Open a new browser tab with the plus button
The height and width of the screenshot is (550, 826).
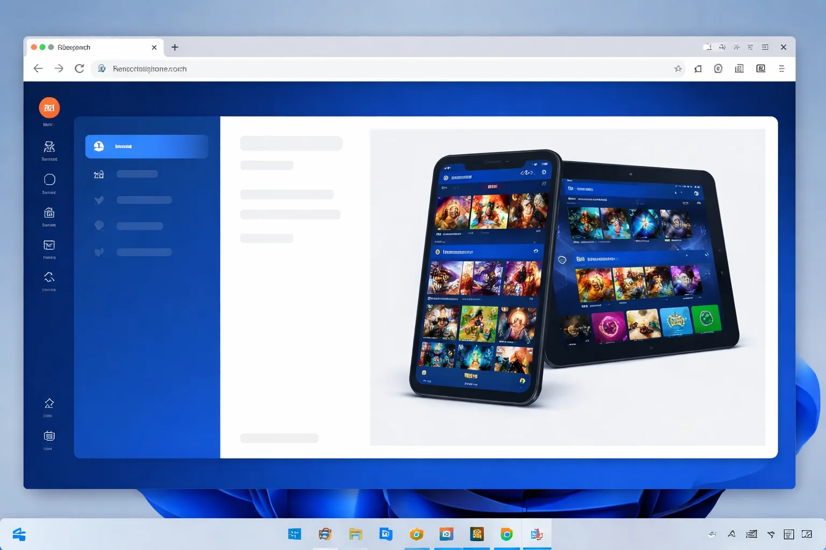click(x=175, y=47)
